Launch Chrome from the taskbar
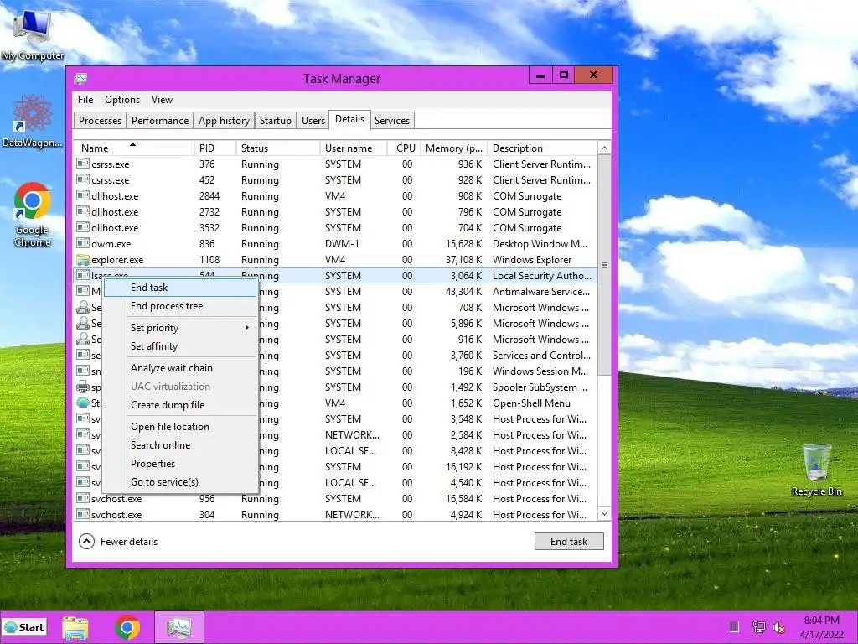Image resolution: width=858 pixels, height=644 pixels. point(127,627)
